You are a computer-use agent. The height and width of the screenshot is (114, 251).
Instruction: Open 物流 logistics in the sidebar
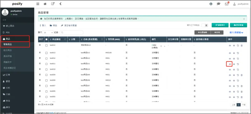17,101
